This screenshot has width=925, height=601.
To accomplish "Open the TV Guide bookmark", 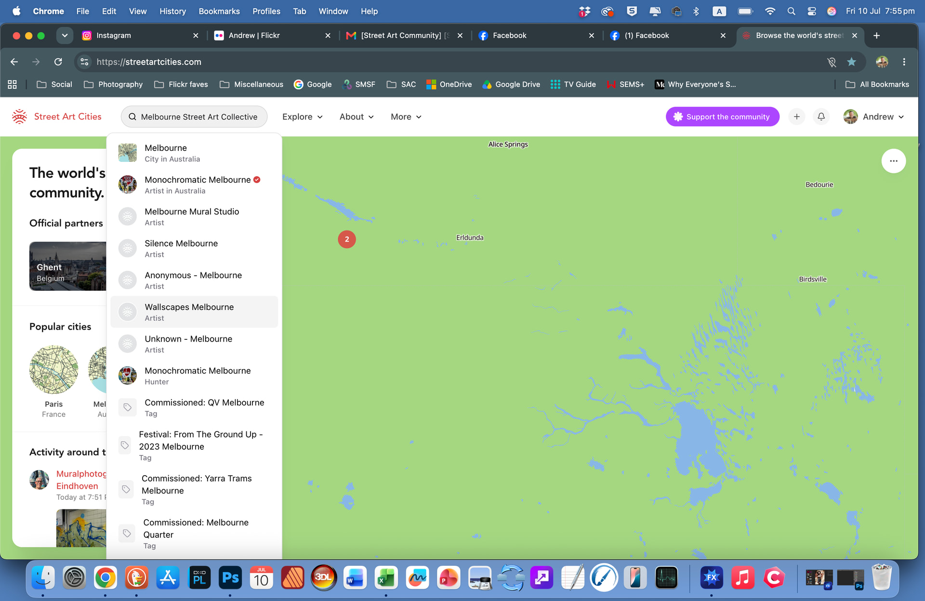I will coord(573,84).
